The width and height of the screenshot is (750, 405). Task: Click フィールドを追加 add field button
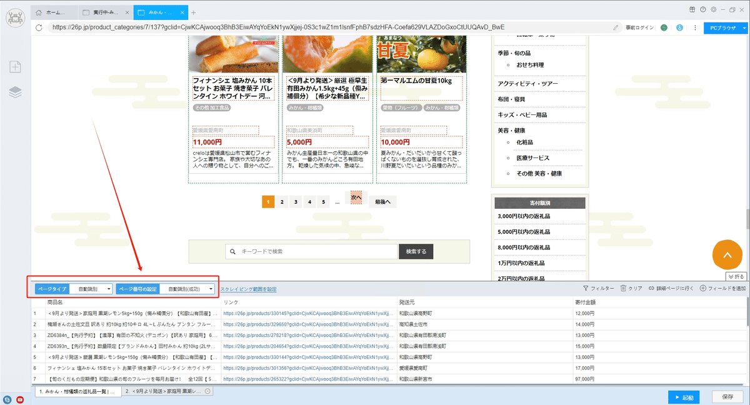[723, 288]
